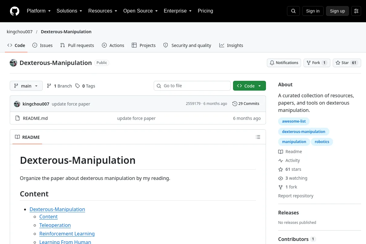Jump to Dexterous-Manipulation in the table of contents

[x=57, y=209]
